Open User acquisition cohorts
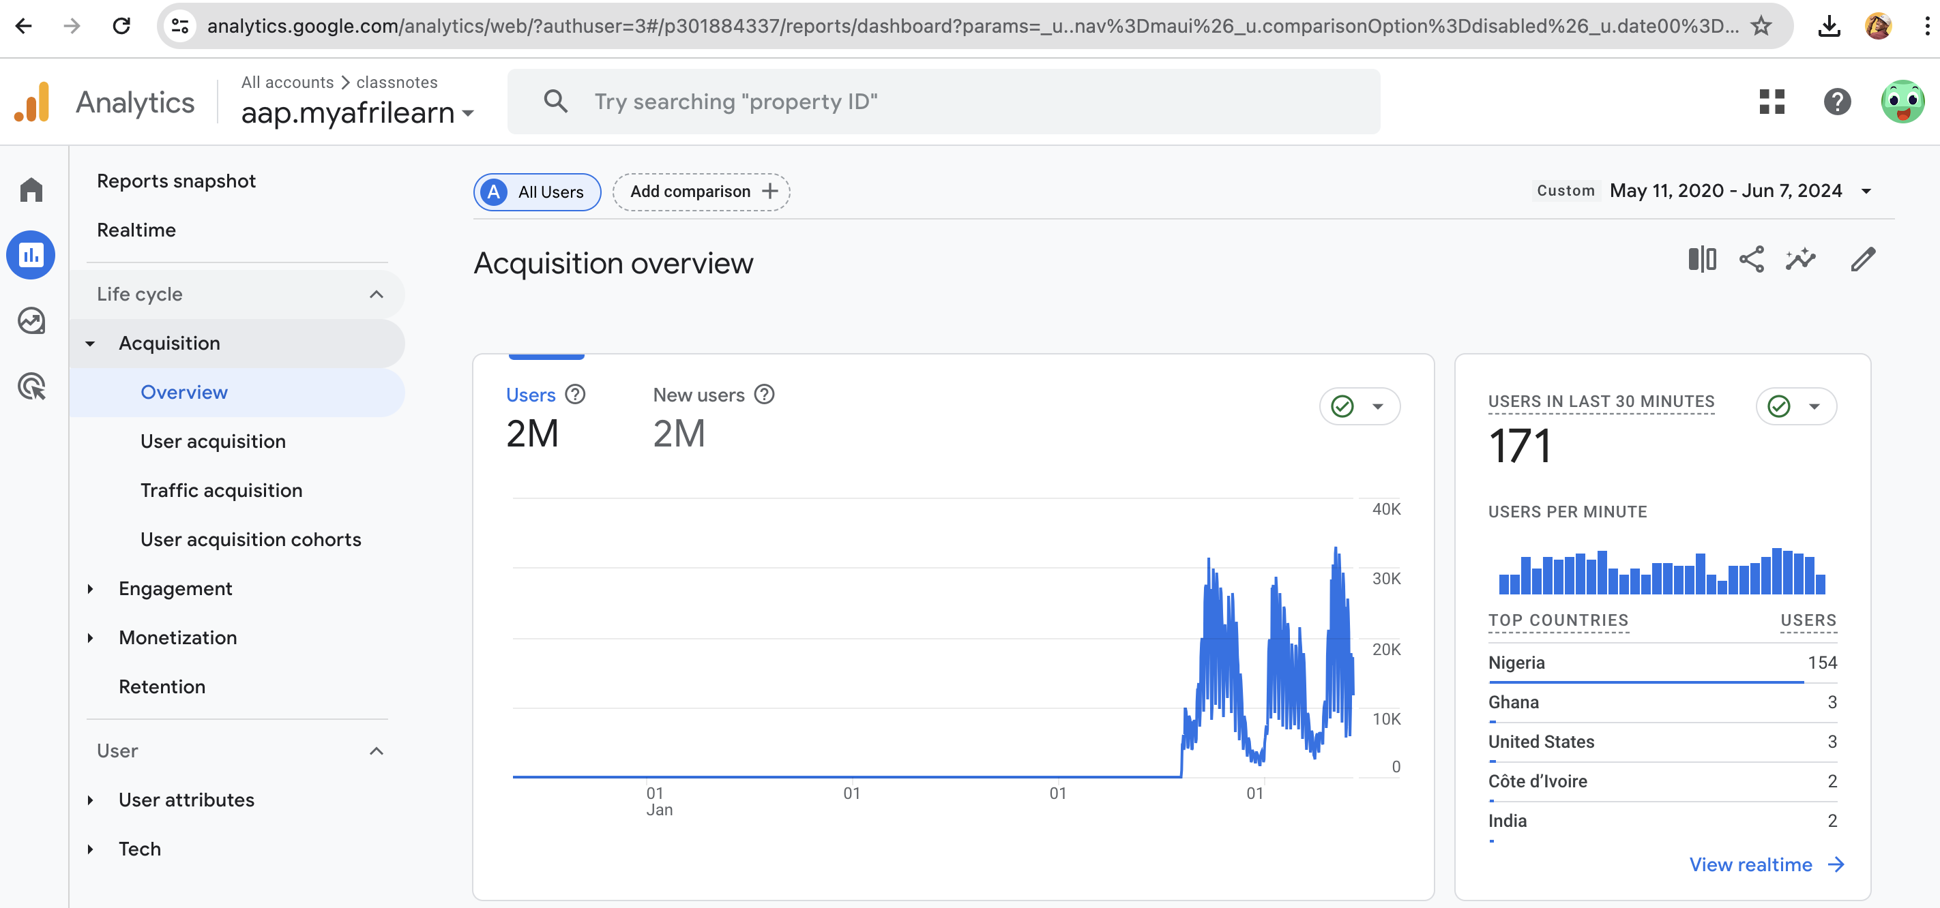Viewport: 1940px width, 908px height. point(251,539)
